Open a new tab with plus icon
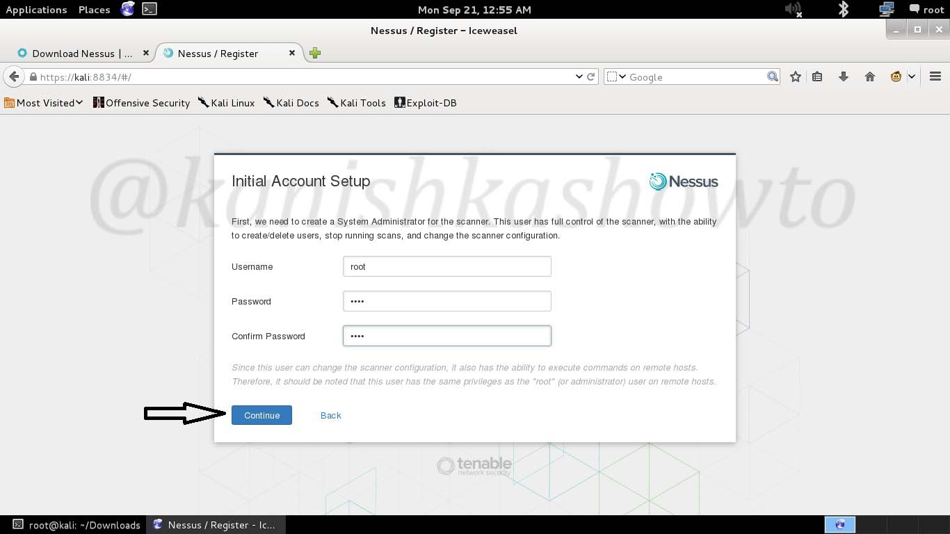 315,53
